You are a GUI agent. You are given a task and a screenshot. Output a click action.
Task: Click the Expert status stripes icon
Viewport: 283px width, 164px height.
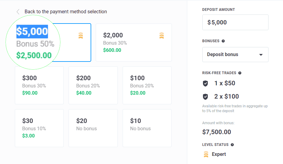[x=206, y=154]
